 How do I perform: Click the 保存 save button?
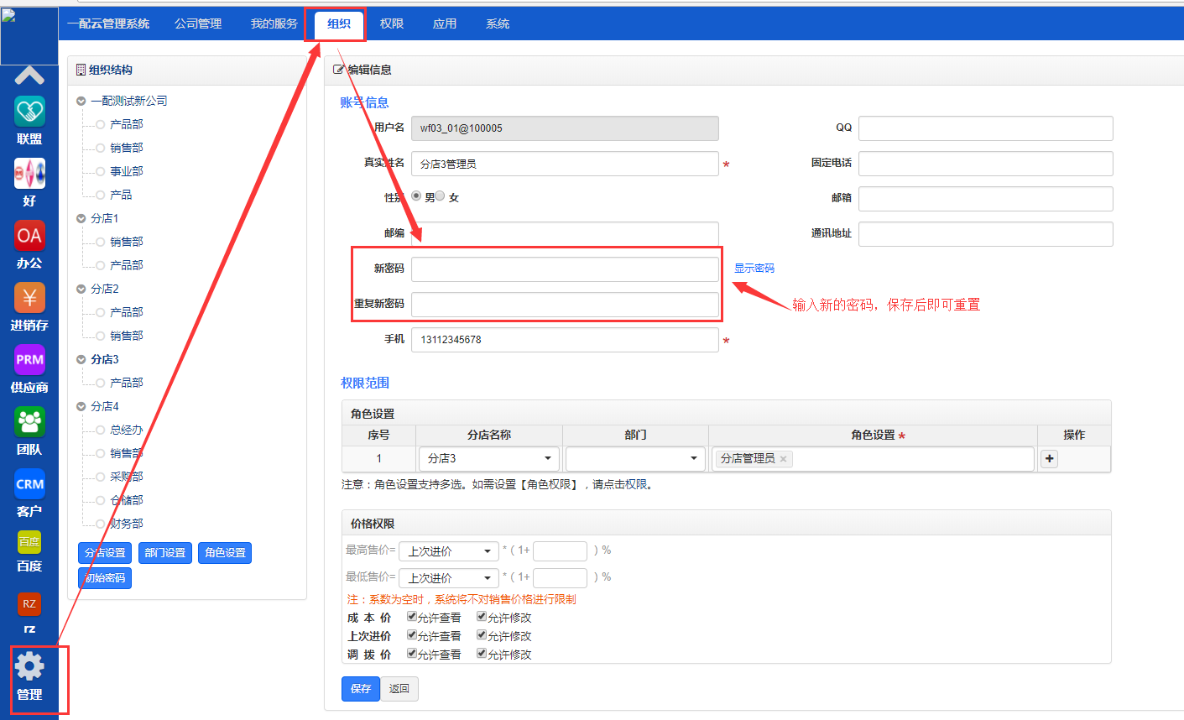click(361, 689)
